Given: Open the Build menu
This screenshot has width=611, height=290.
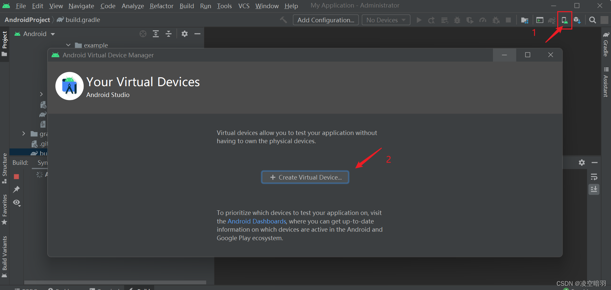Looking at the screenshot, I should pos(187,6).
